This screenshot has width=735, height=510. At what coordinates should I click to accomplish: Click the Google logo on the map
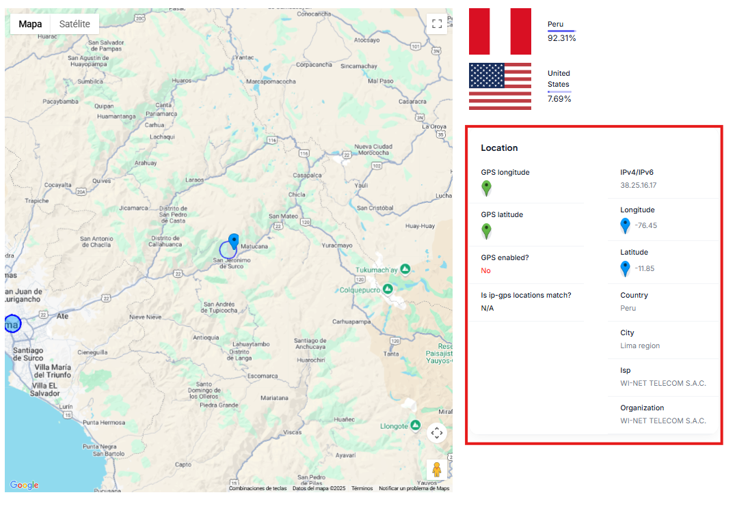click(25, 485)
